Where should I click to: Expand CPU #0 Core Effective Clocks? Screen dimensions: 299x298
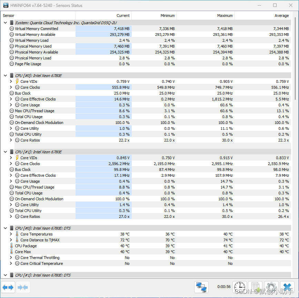point(11,99)
